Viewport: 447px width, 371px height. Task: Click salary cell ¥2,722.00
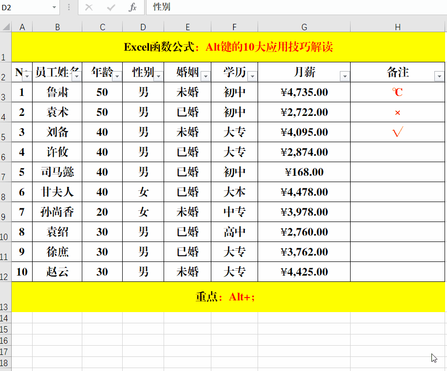tap(304, 112)
